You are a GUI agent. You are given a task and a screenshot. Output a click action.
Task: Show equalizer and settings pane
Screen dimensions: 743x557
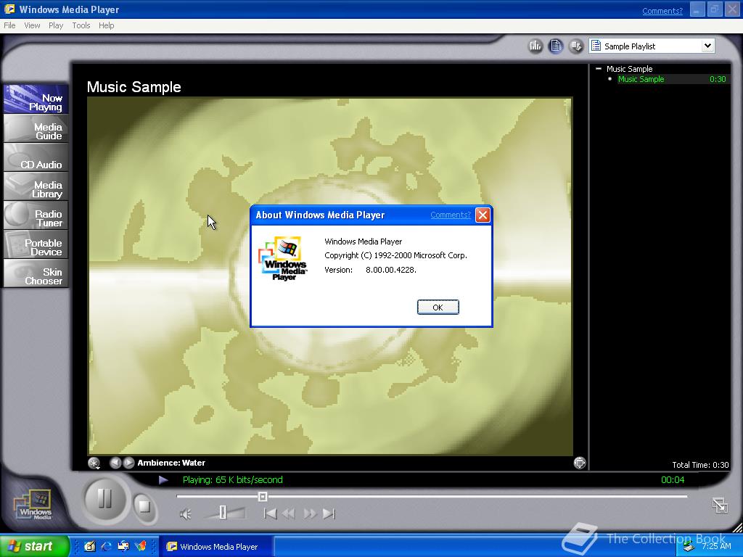coord(535,46)
